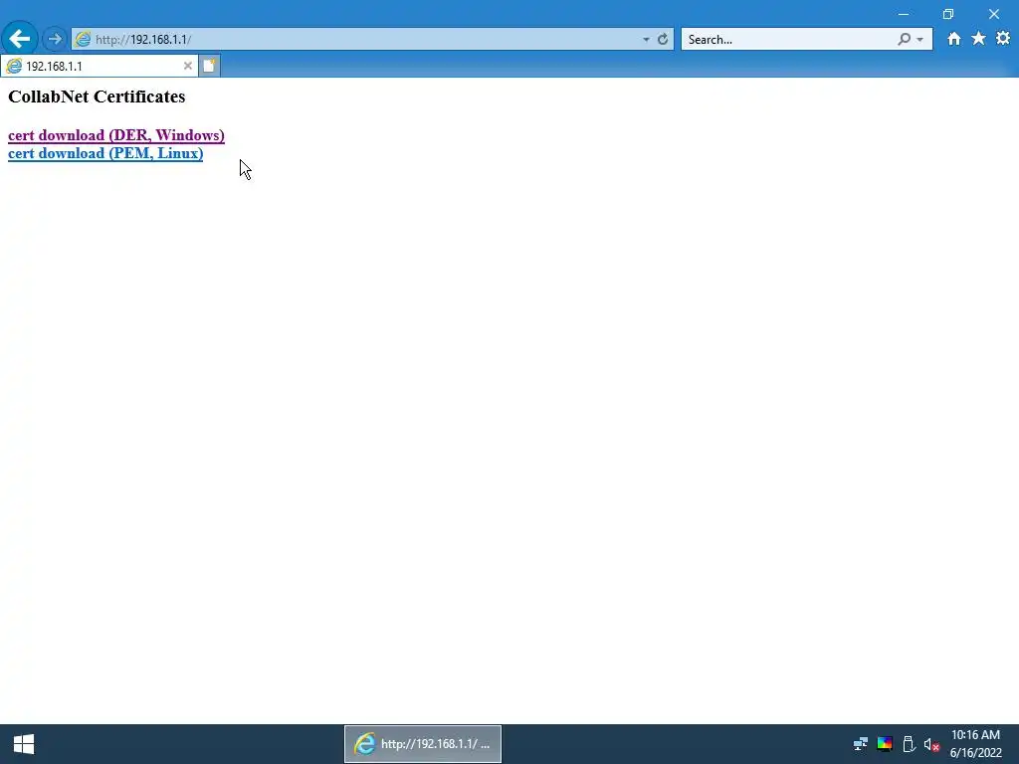Click the Forward arrow navigation button
Screen dimensions: 1019x764
pos(55,39)
